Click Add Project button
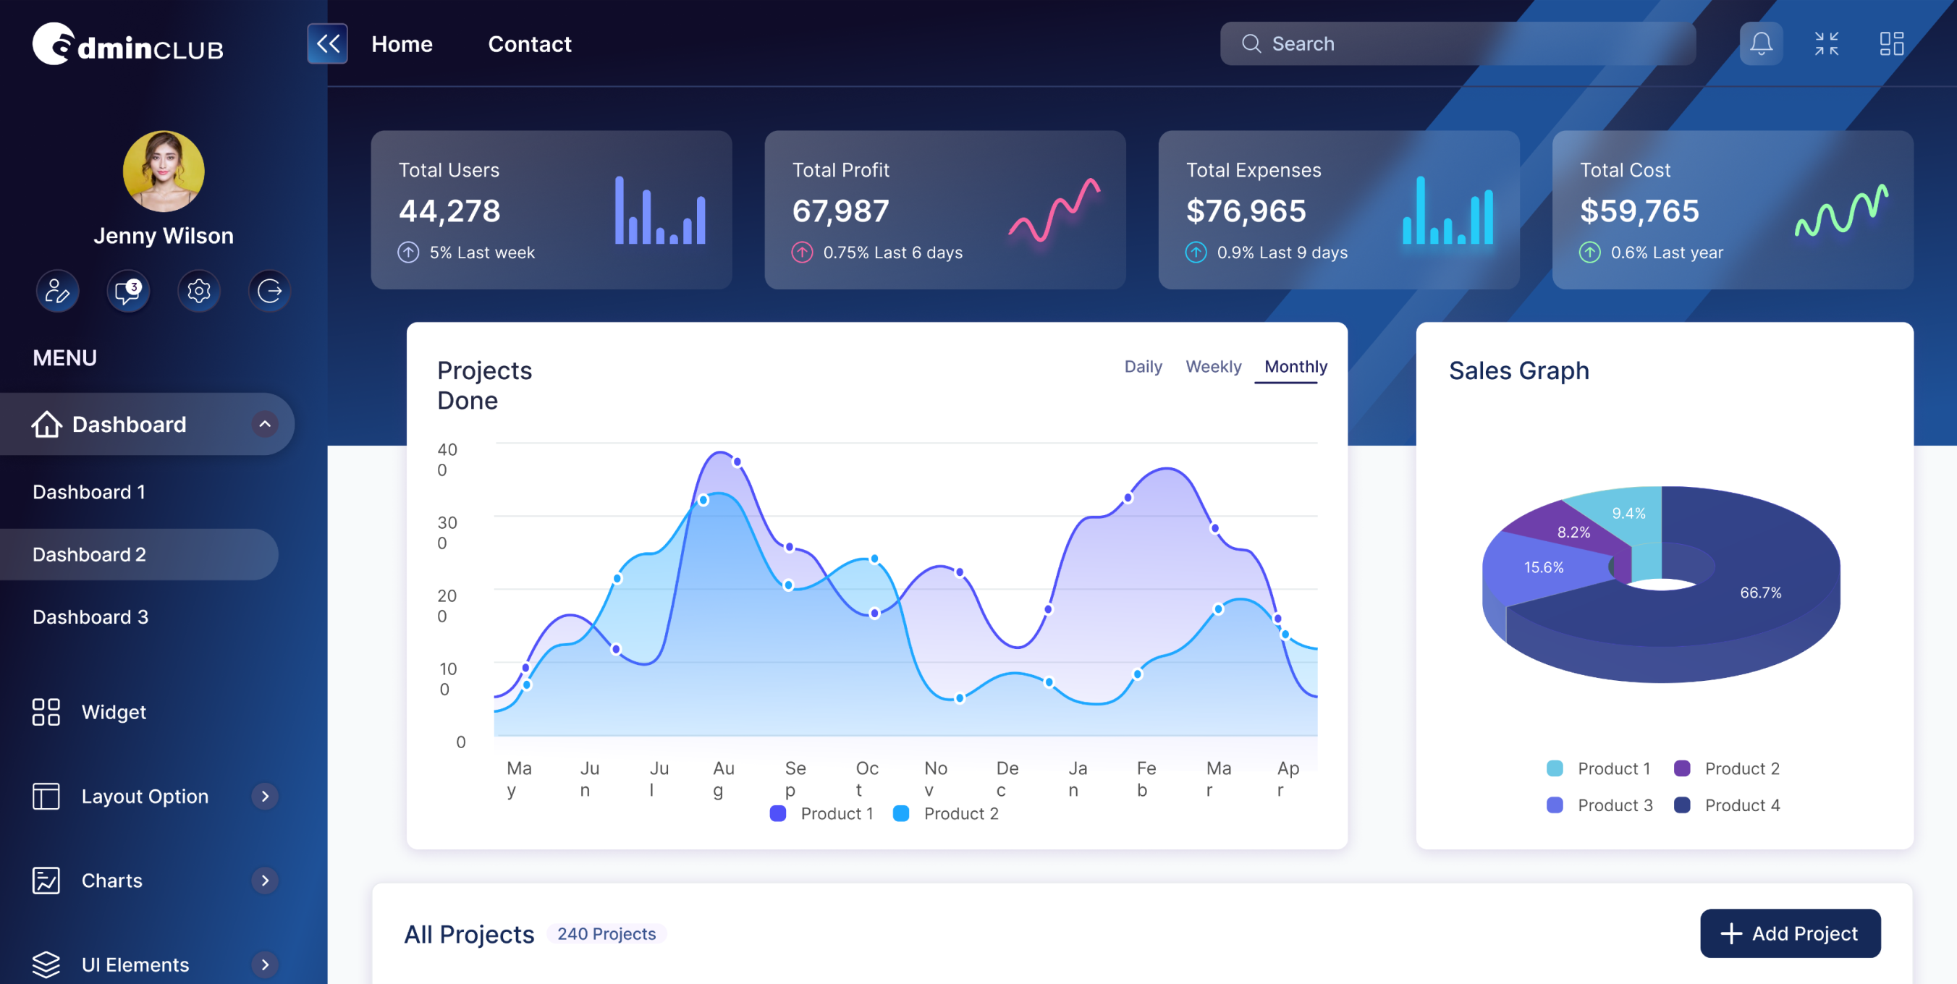1957x984 pixels. point(1790,933)
